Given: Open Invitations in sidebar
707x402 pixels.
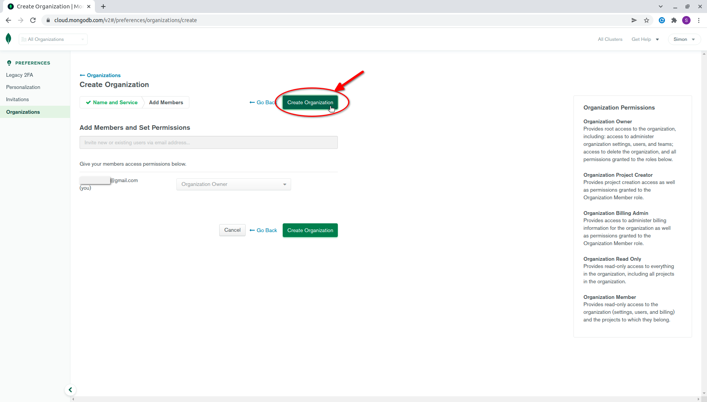Looking at the screenshot, I should coord(17,99).
